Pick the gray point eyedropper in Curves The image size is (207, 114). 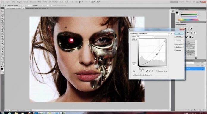(x=150, y=71)
